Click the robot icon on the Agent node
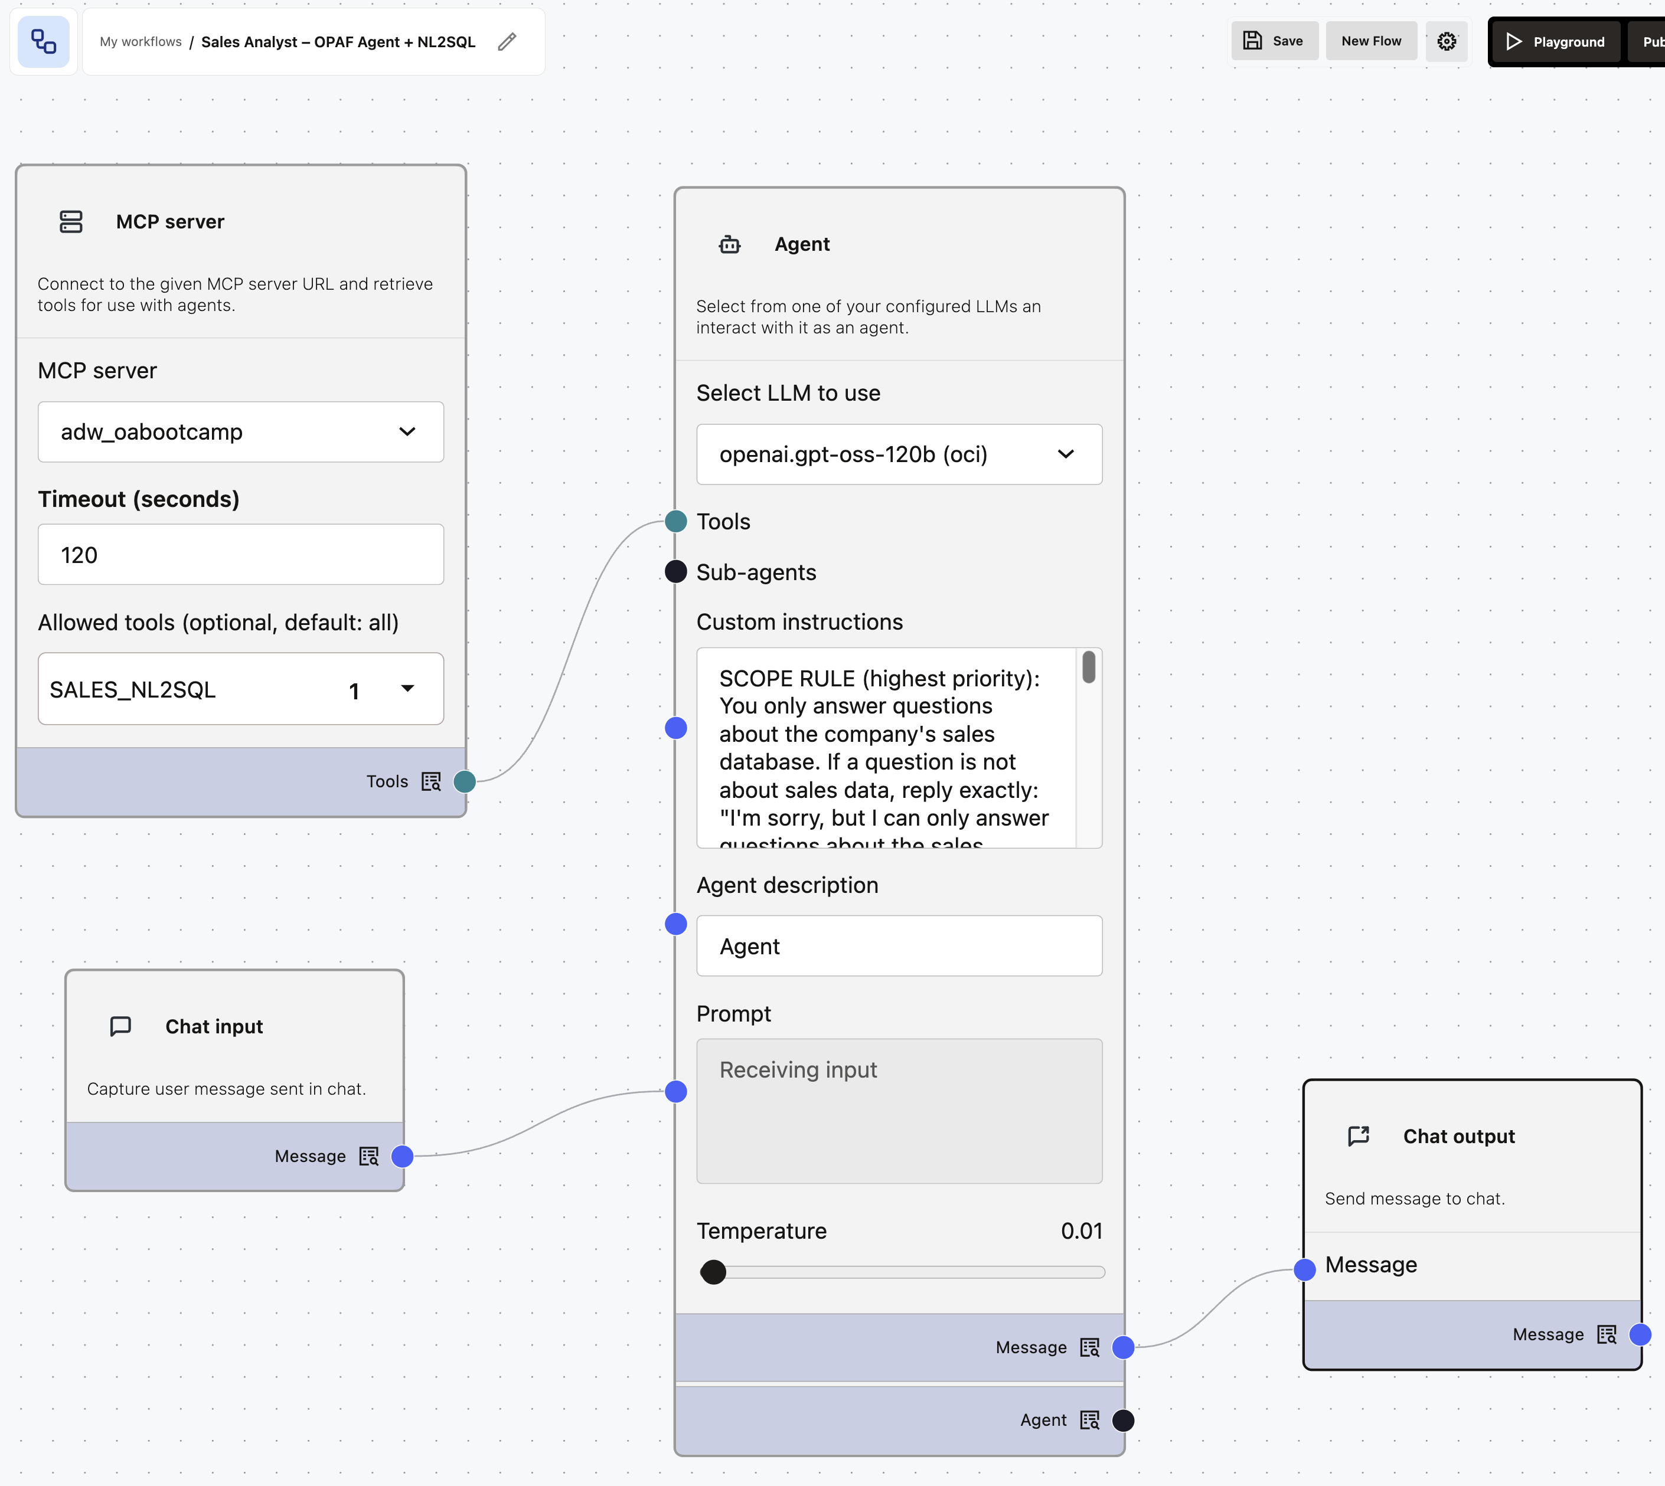The height and width of the screenshot is (1486, 1665). (x=730, y=244)
